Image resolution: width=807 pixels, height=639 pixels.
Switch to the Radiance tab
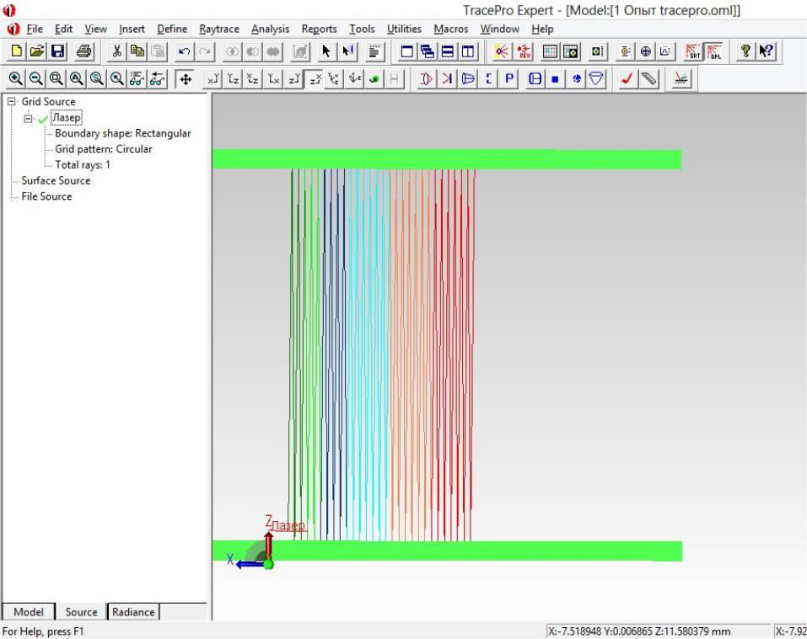133,612
